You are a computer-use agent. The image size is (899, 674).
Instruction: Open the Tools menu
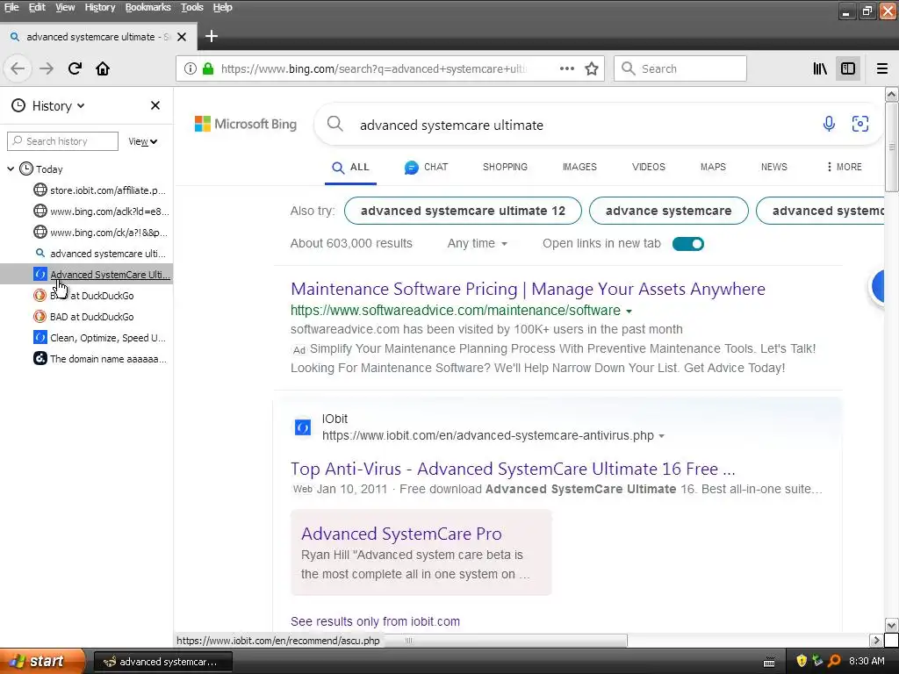tap(191, 7)
